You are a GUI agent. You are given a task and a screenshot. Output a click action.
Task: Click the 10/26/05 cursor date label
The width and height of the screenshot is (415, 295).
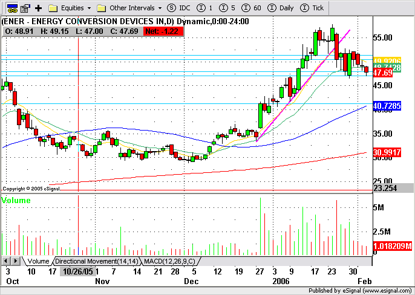tap(78, 271)
